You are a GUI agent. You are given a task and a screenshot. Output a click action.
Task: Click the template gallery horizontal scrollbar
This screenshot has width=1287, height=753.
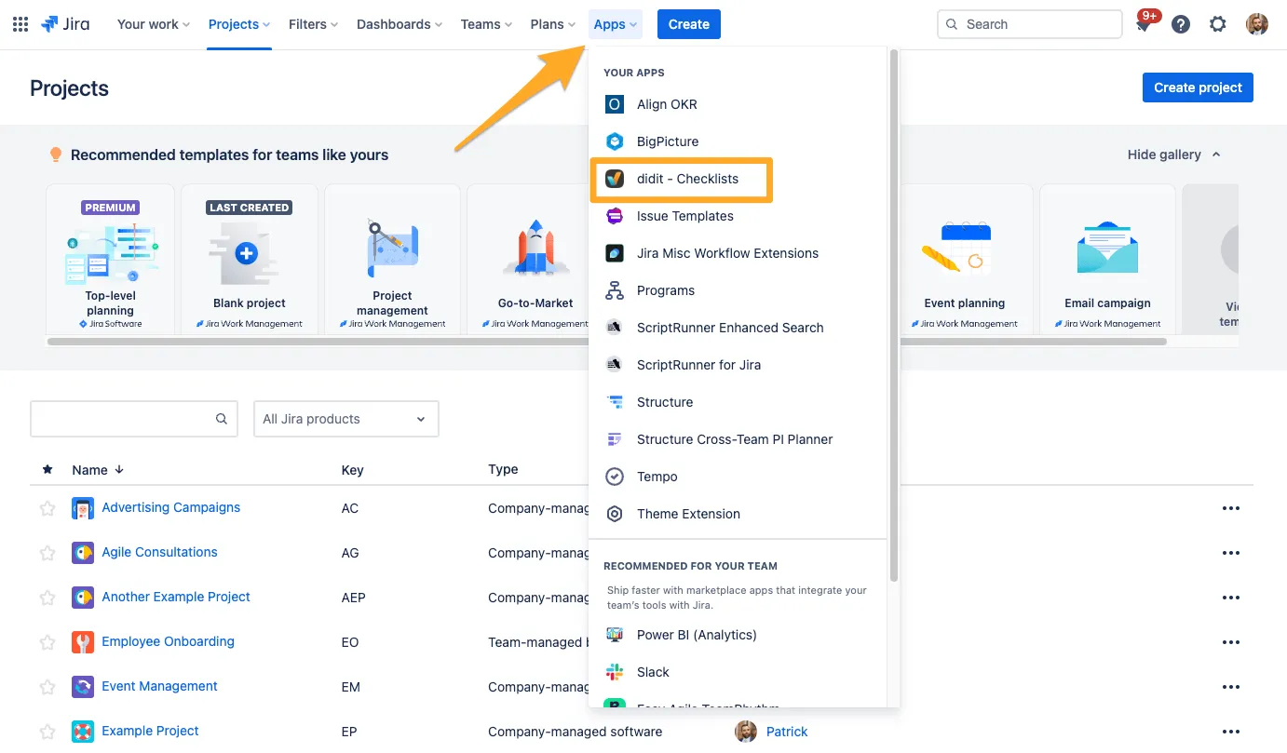point(606,342)
